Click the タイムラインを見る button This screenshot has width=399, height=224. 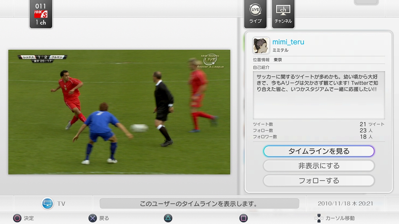[x=319, y=151]
